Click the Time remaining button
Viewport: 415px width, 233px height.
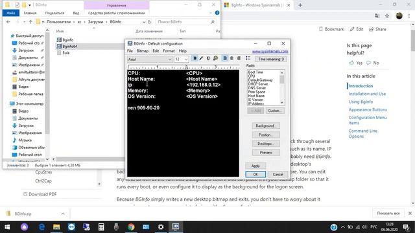point(270,59)
